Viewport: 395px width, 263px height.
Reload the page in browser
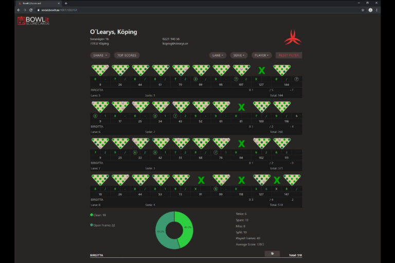(31, 10)
